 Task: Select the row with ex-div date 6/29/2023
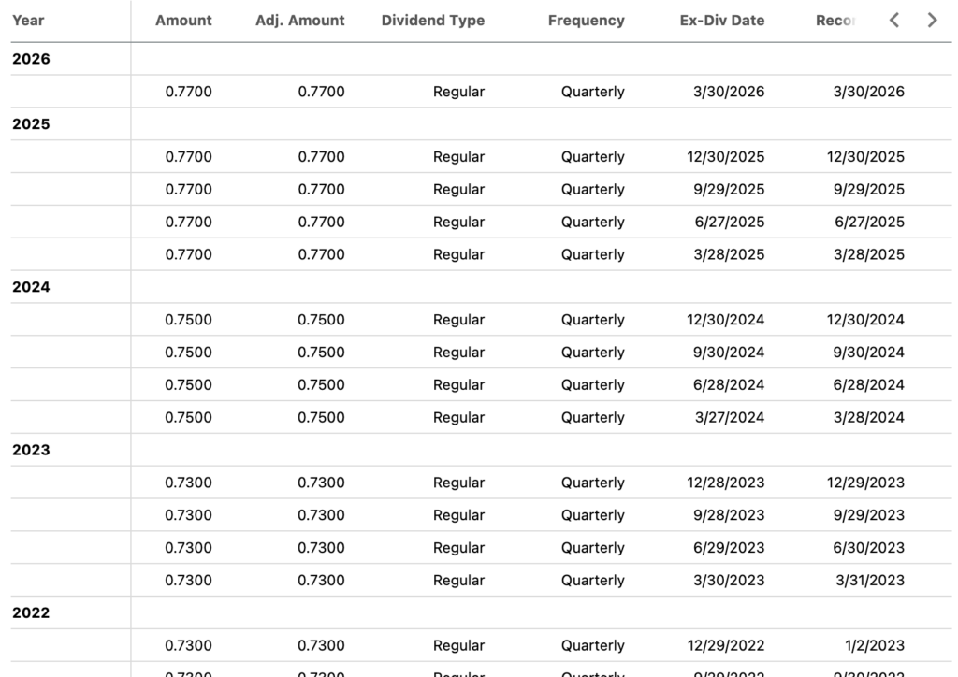pyautogui.click(x=482, y=548)
